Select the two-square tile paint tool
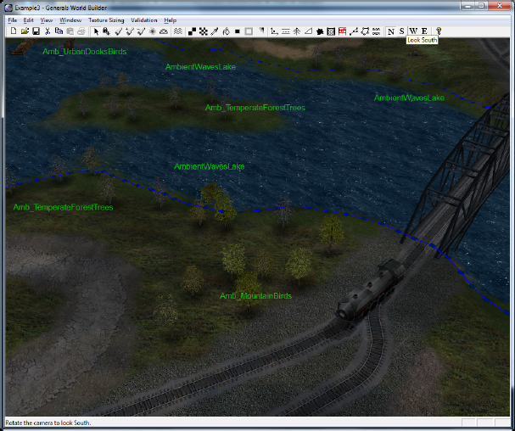Viewport: 515px width, 431px height. 192,31
